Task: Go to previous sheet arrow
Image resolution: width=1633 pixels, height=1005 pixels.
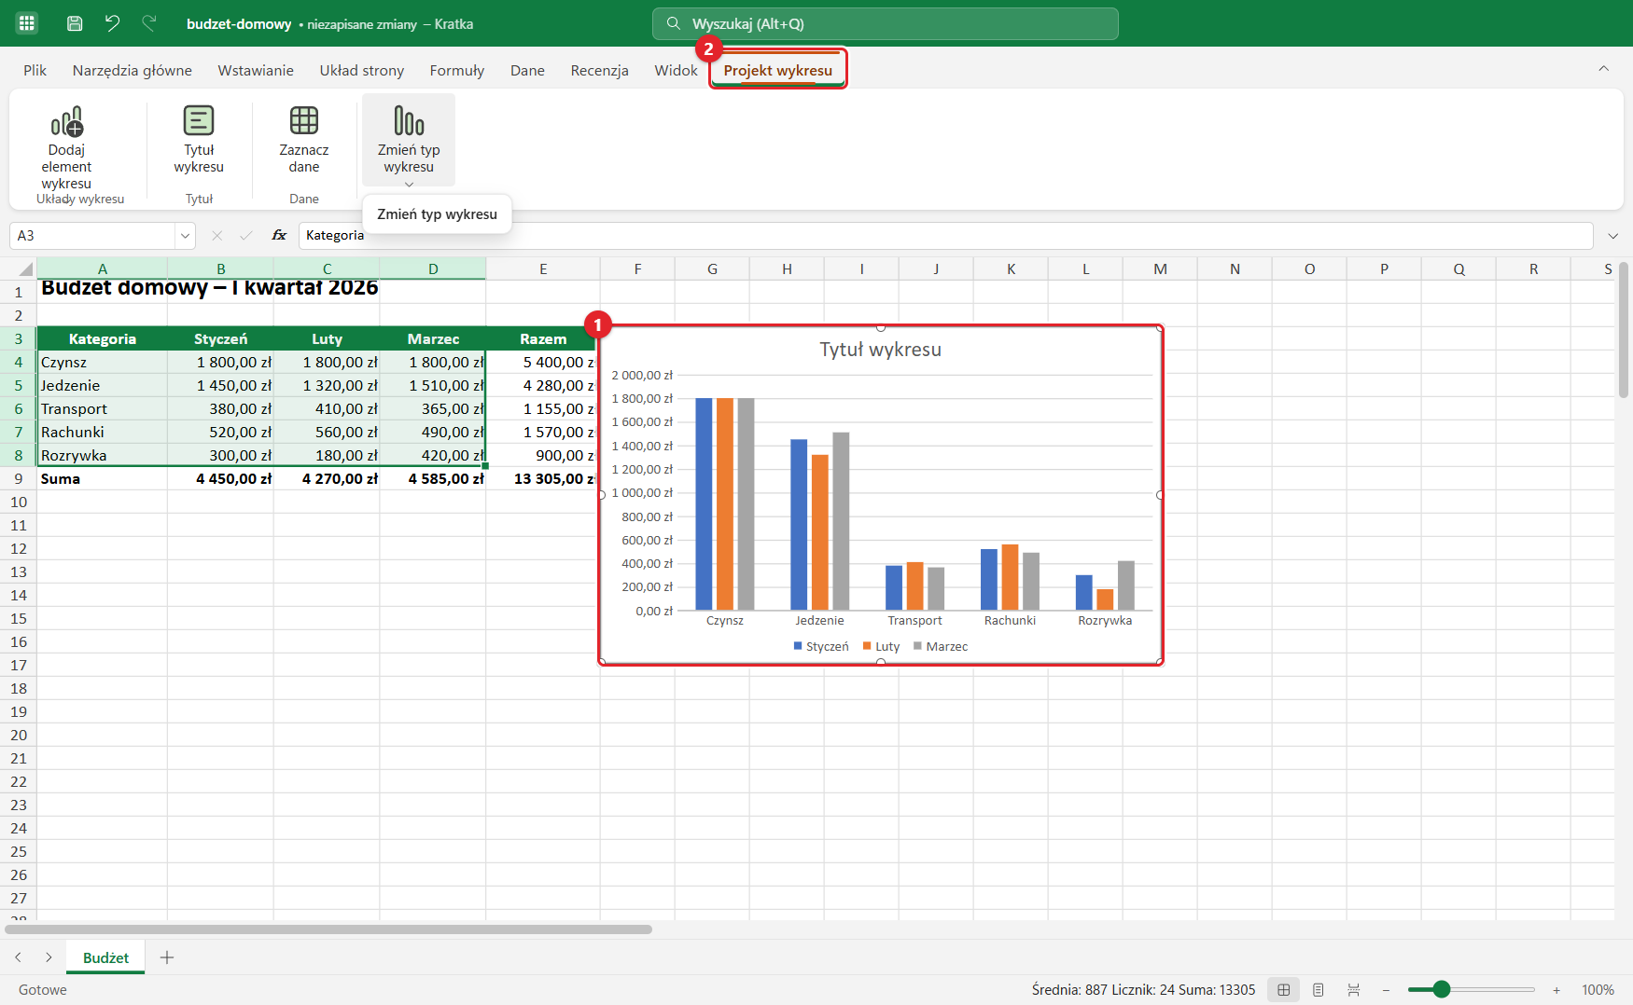Action: 18,957
